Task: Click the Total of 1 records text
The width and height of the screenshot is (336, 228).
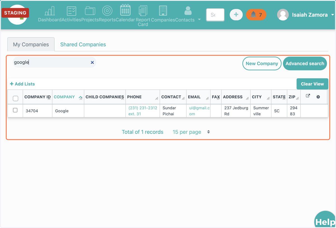Action: pyautogui.click(x=143, y=132)
